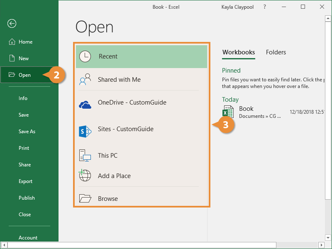Open the New workbook screen
This screenshot has width=332, height=249.
coord(23,58)
